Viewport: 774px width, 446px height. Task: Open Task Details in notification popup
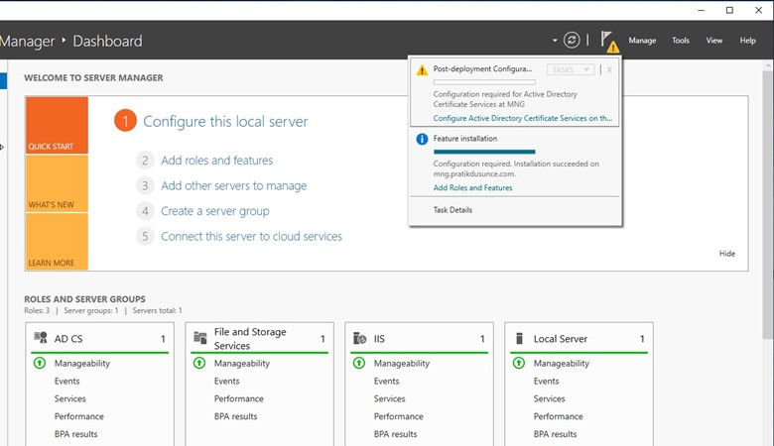pos(452,210)
